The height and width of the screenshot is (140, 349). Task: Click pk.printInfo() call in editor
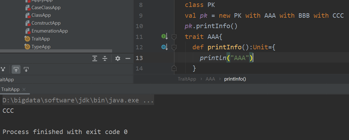coord(211,26)
